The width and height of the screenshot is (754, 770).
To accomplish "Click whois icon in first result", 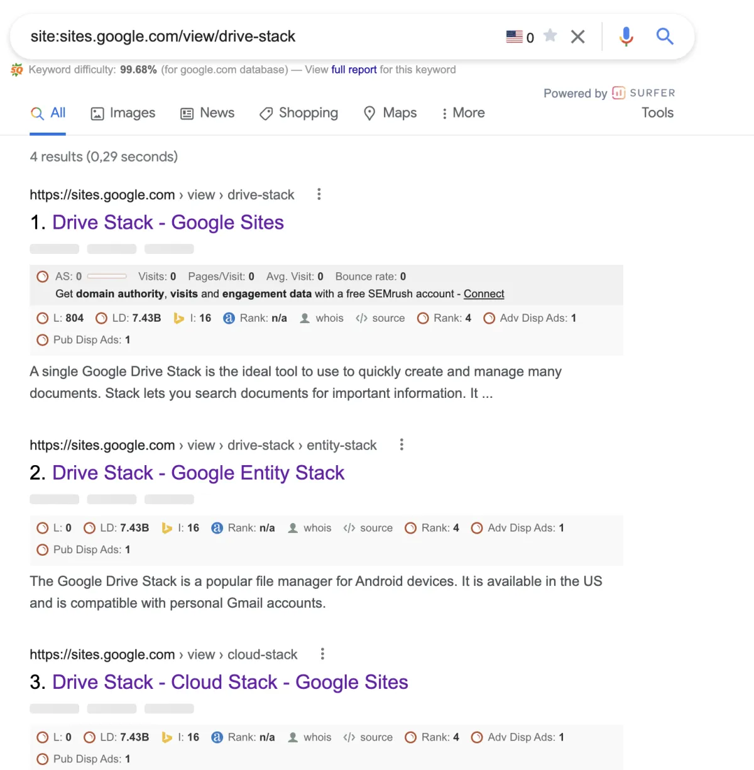I will pyautogui.click(x=305, y=318).
